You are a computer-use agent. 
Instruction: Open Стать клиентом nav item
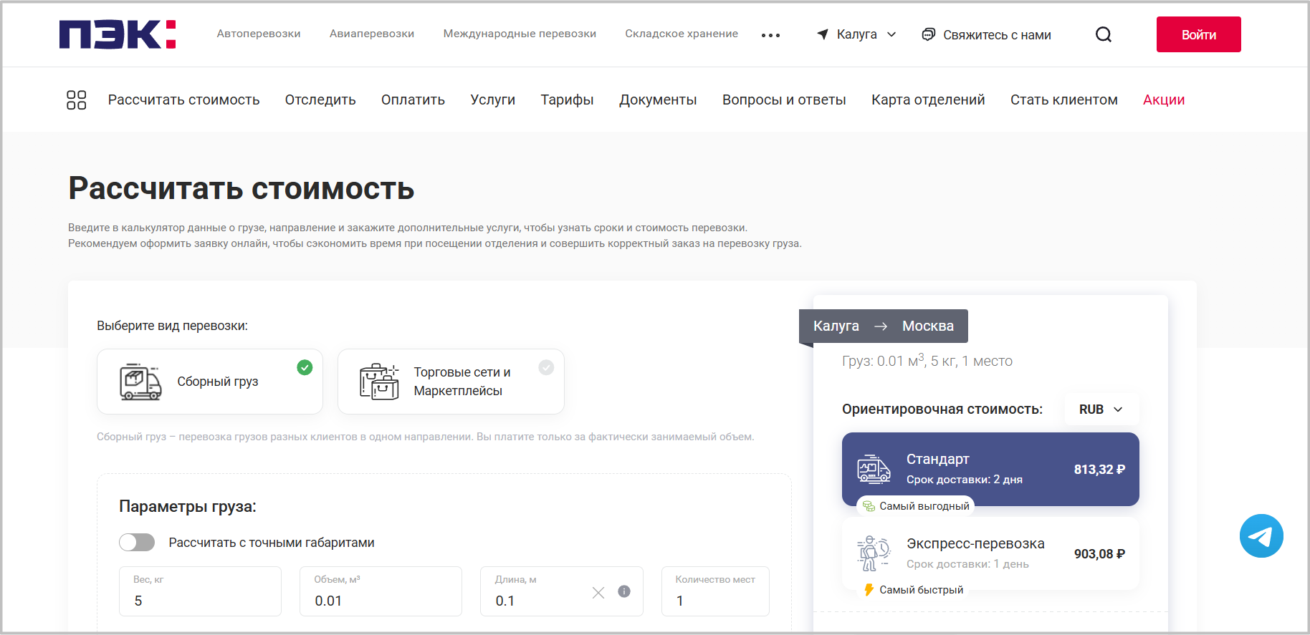[x=1064, y=100]
